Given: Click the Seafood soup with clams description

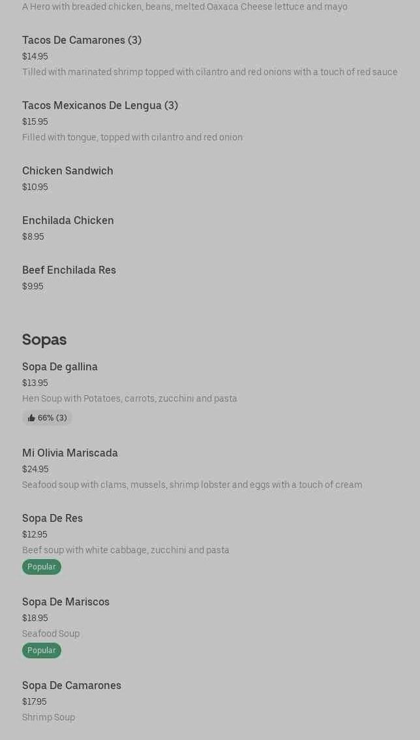Looking at the screenshot, I should click(192, 485).
